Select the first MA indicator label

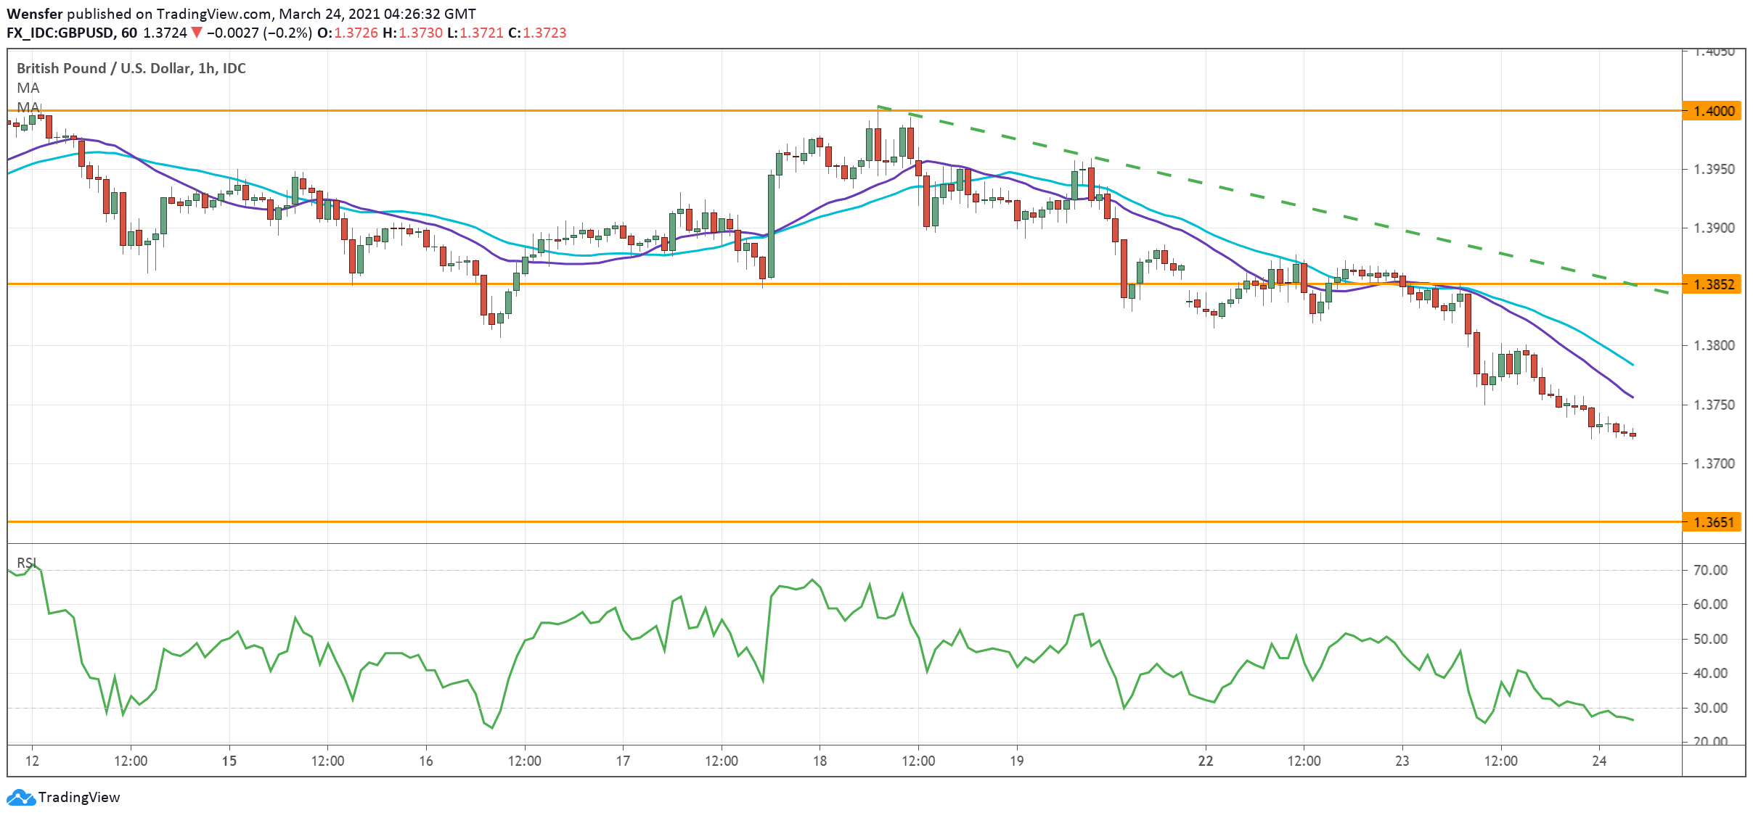[28, 88]
